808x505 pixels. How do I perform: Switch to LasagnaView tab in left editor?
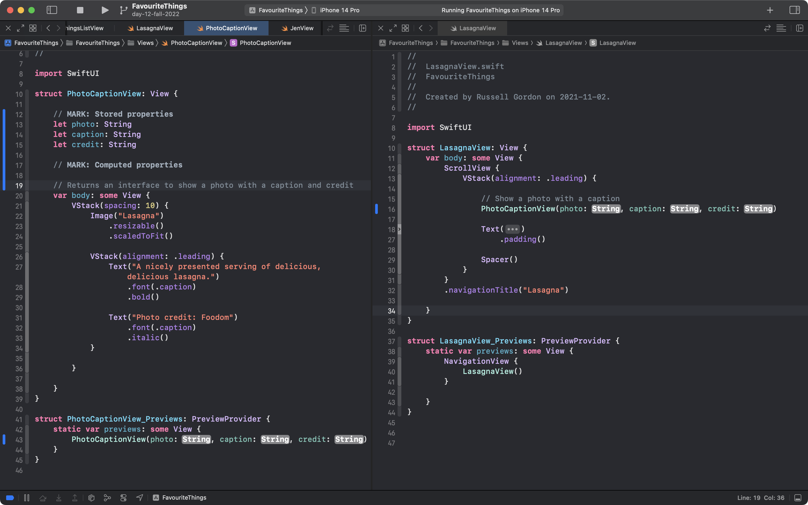[154, 28]
